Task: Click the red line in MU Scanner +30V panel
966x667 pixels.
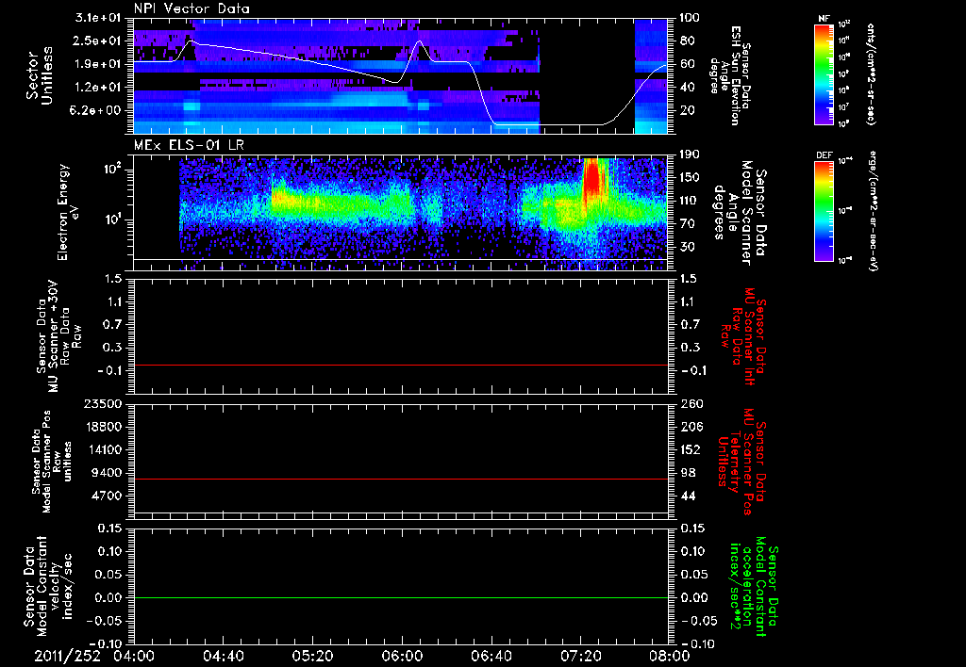Action: [400, 365]
